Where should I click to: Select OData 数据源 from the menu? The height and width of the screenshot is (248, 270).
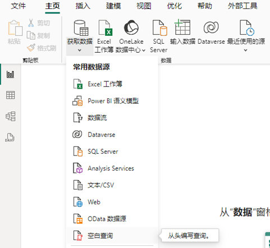(x=112, y=219)
